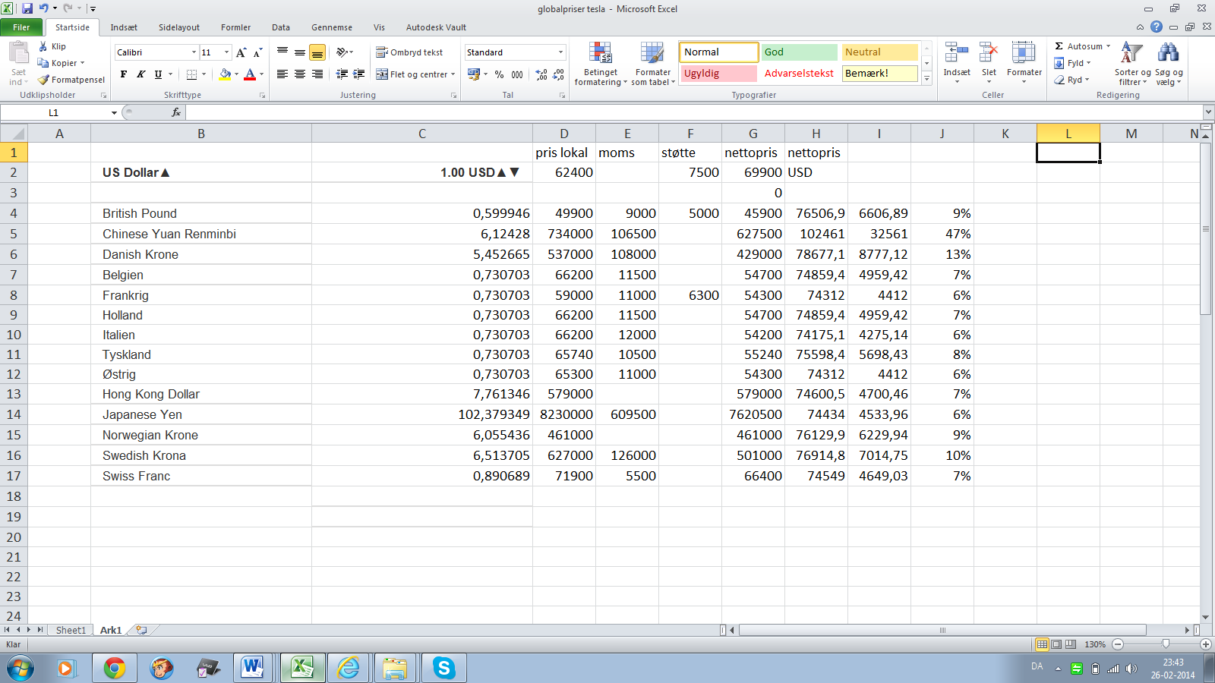
Task: Open Formater som tabel
Action: coord(653,64)
